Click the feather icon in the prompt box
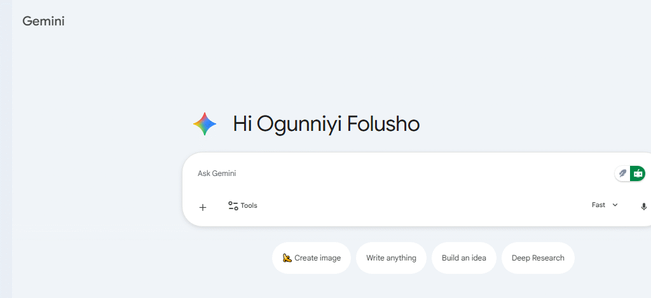 tap(623, 173)
